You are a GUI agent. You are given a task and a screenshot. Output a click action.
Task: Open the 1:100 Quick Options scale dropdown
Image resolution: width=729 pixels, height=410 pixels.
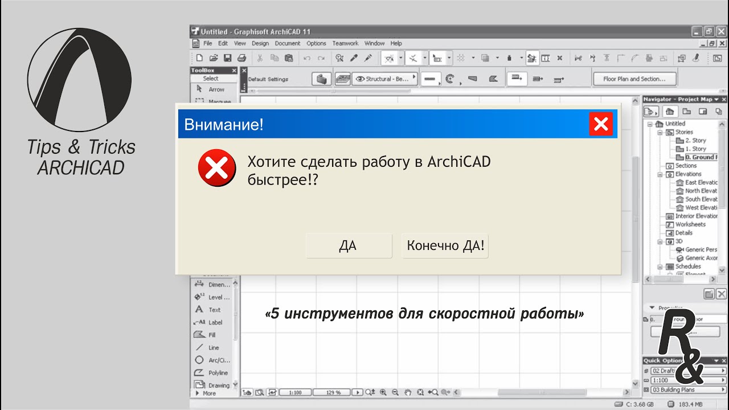(x=689, y=380)
